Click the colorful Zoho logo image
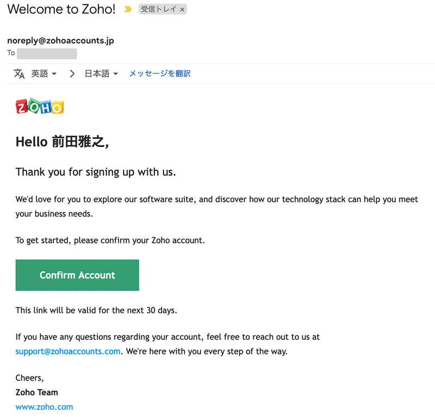This screenshot has width=435, height=417. (x=40, y=106)
